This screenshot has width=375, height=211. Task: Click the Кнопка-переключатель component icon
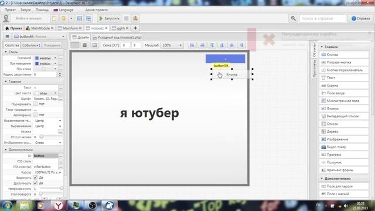(x=323, y=70)
